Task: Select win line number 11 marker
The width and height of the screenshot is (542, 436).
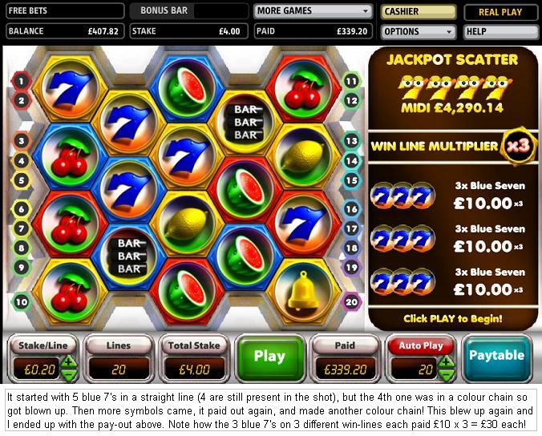Action: tap(351, 81)
